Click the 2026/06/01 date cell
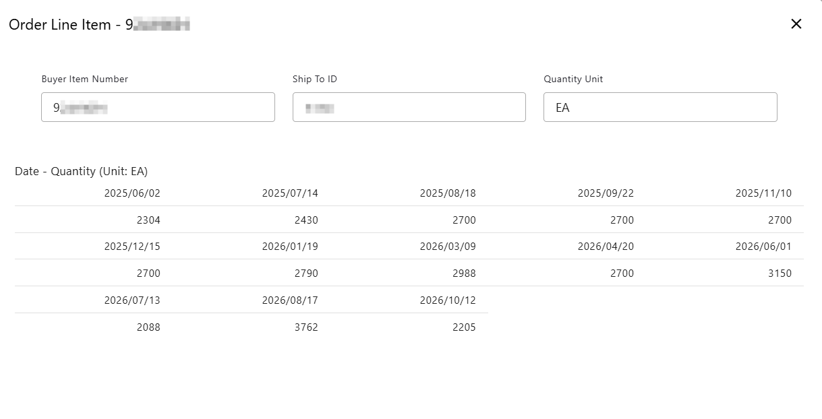 pos(763,247)
